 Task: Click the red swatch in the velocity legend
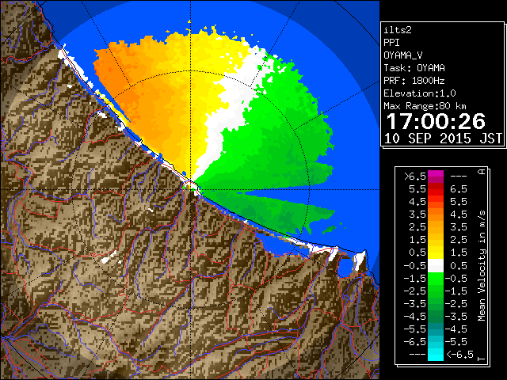(x=436, y=189)
